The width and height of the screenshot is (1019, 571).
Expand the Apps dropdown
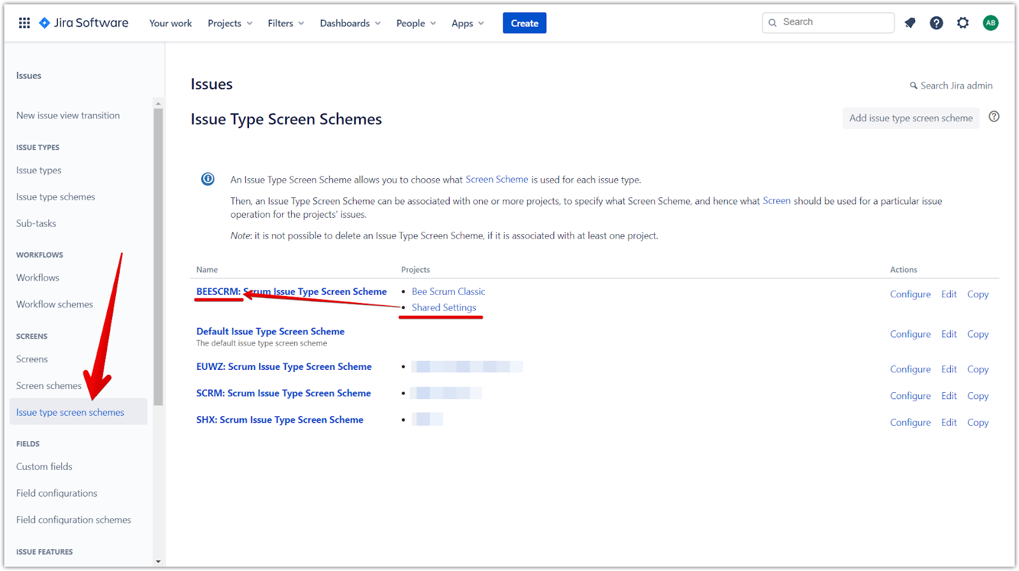click(467, 23)
